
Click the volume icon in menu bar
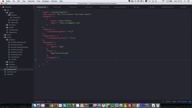pos(156,1)
